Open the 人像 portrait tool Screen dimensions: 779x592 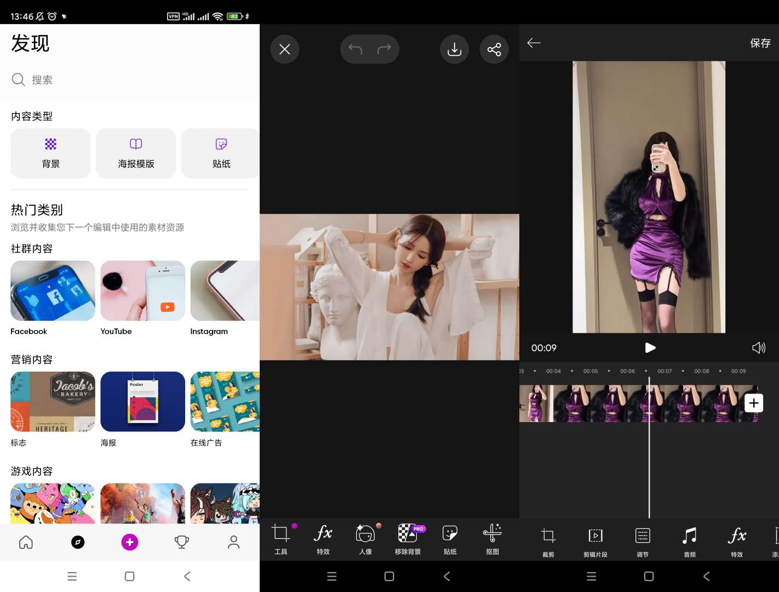(x=365, y=539)
